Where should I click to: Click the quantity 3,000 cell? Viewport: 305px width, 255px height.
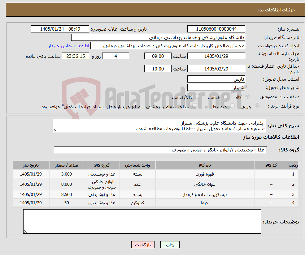[67, 174]
